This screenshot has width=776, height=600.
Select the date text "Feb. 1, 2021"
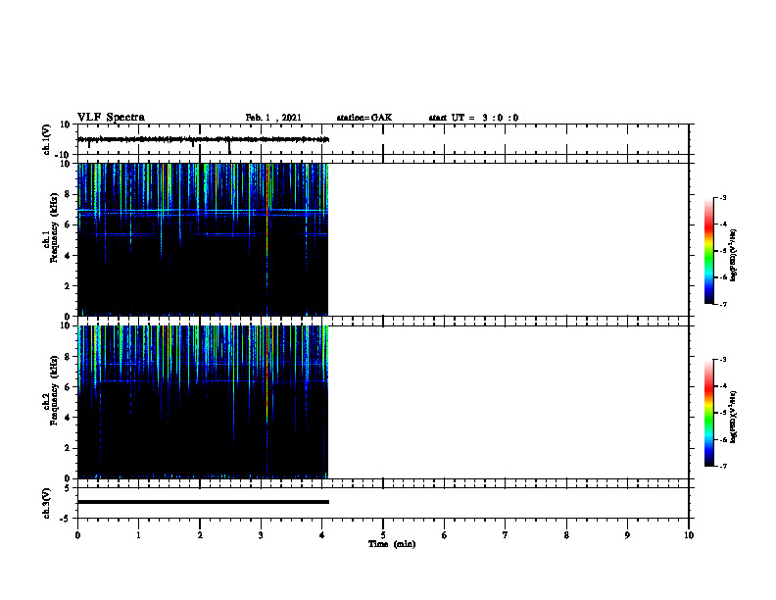pos(273,118)
